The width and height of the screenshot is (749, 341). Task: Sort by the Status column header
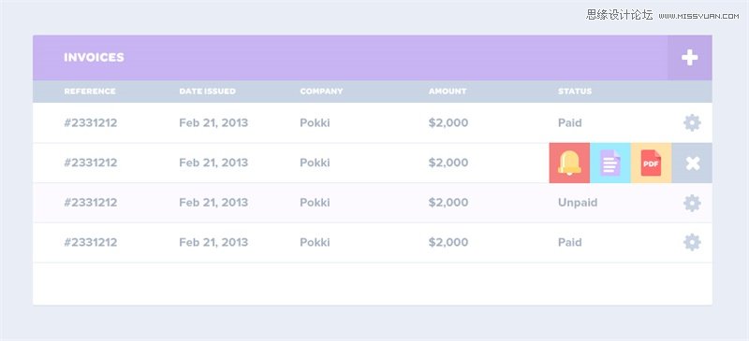(575, 92)
